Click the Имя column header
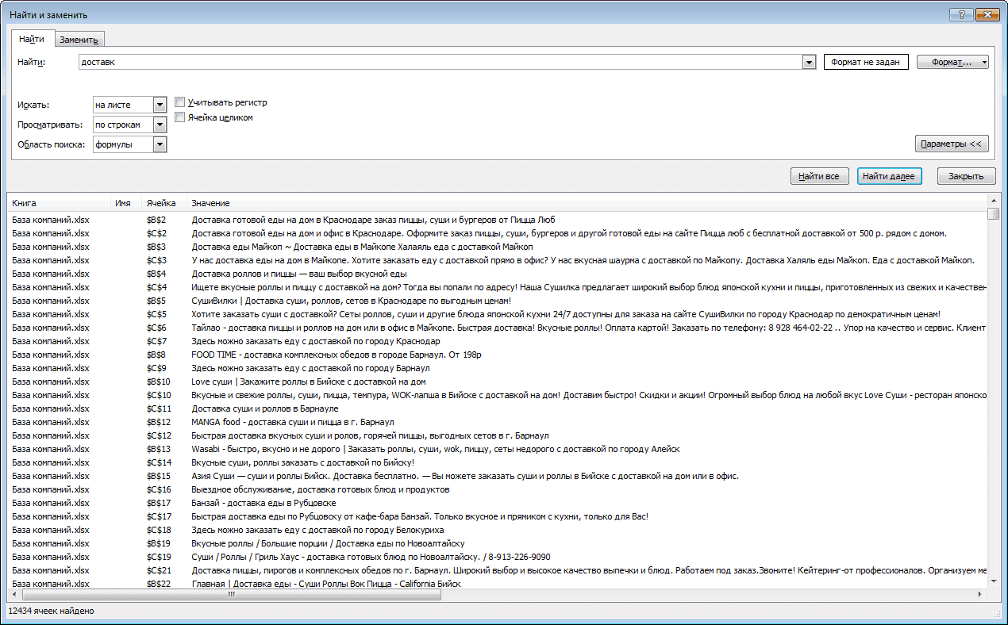1008x625 pixels. pos(125,203)
